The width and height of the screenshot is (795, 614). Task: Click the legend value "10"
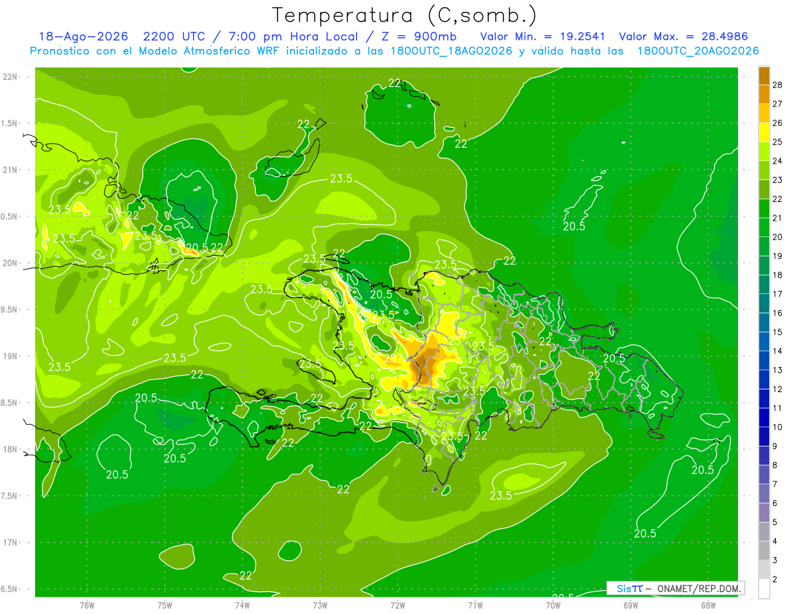pos(777,427)
